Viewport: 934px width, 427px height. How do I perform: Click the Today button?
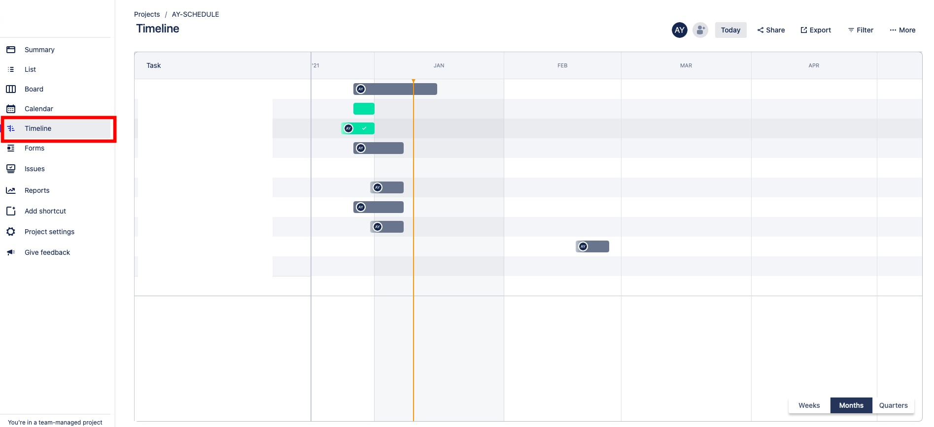tap(730, 30)
